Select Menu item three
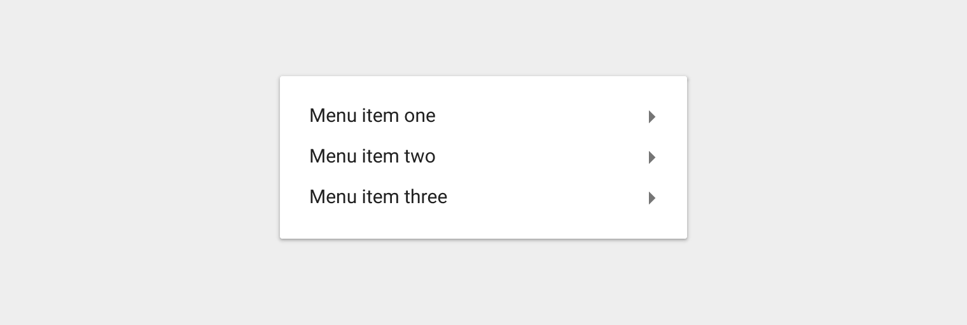967x325 pixels. (483, 198)
